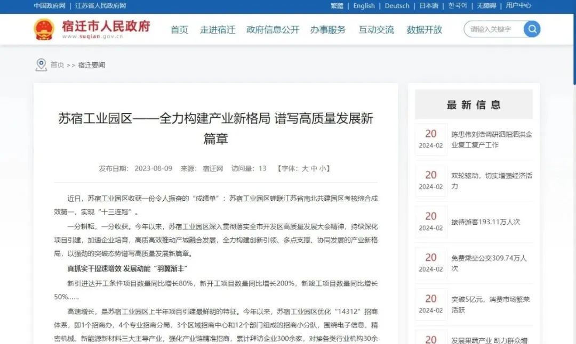
Task: Click the location pin breadcrumb icon
Action: 41,65
